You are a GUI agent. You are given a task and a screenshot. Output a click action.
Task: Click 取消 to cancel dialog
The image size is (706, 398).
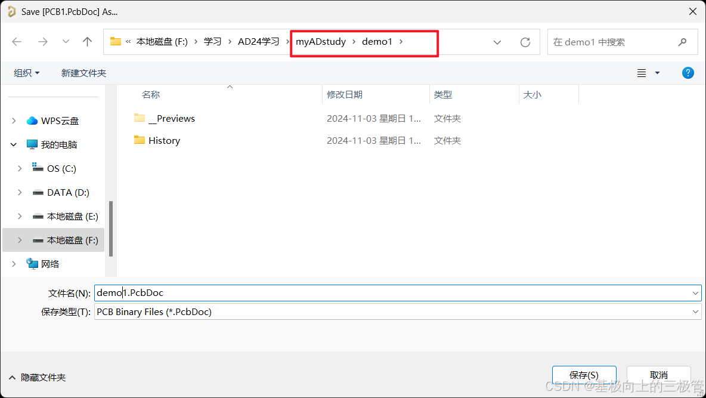click(x=659, y=375)
